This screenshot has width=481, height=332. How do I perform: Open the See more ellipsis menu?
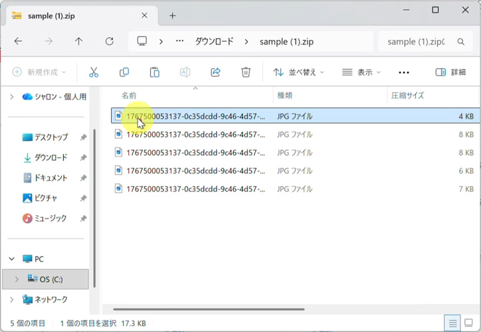click(404, 72)
